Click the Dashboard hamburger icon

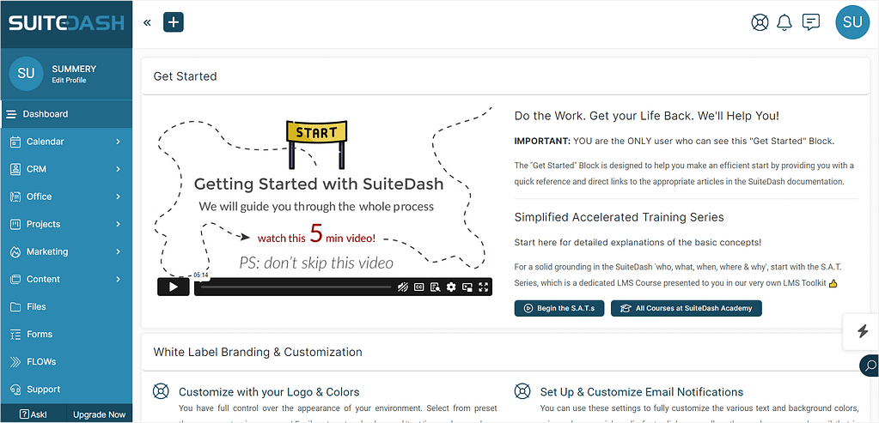[x=11, y=114]
